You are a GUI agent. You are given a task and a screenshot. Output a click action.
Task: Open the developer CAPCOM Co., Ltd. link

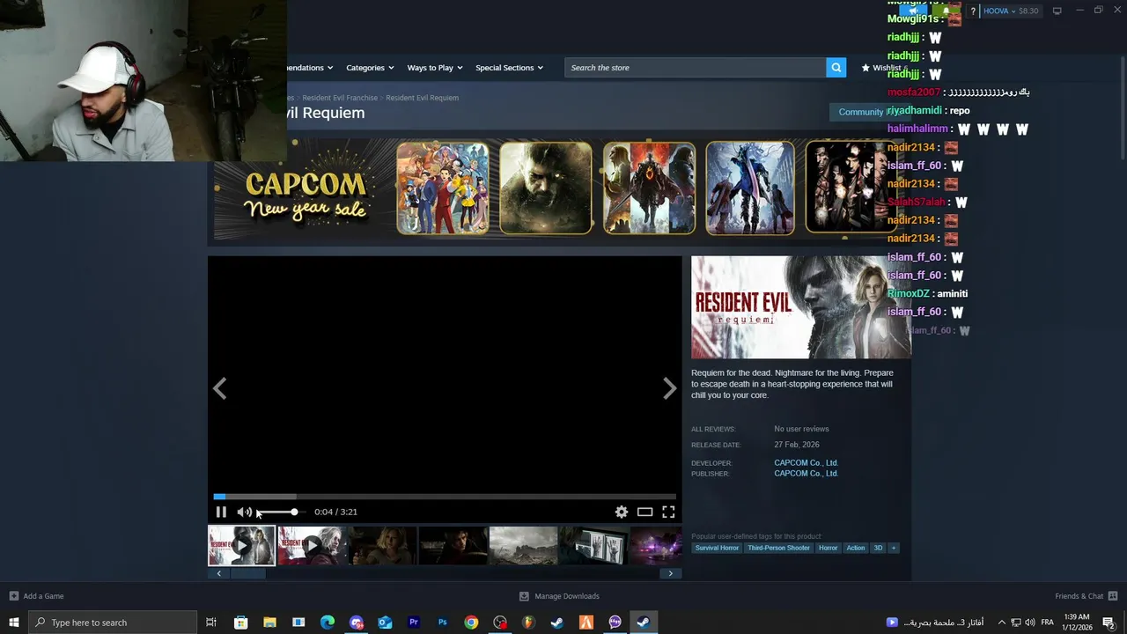click(x=806, y=462)
